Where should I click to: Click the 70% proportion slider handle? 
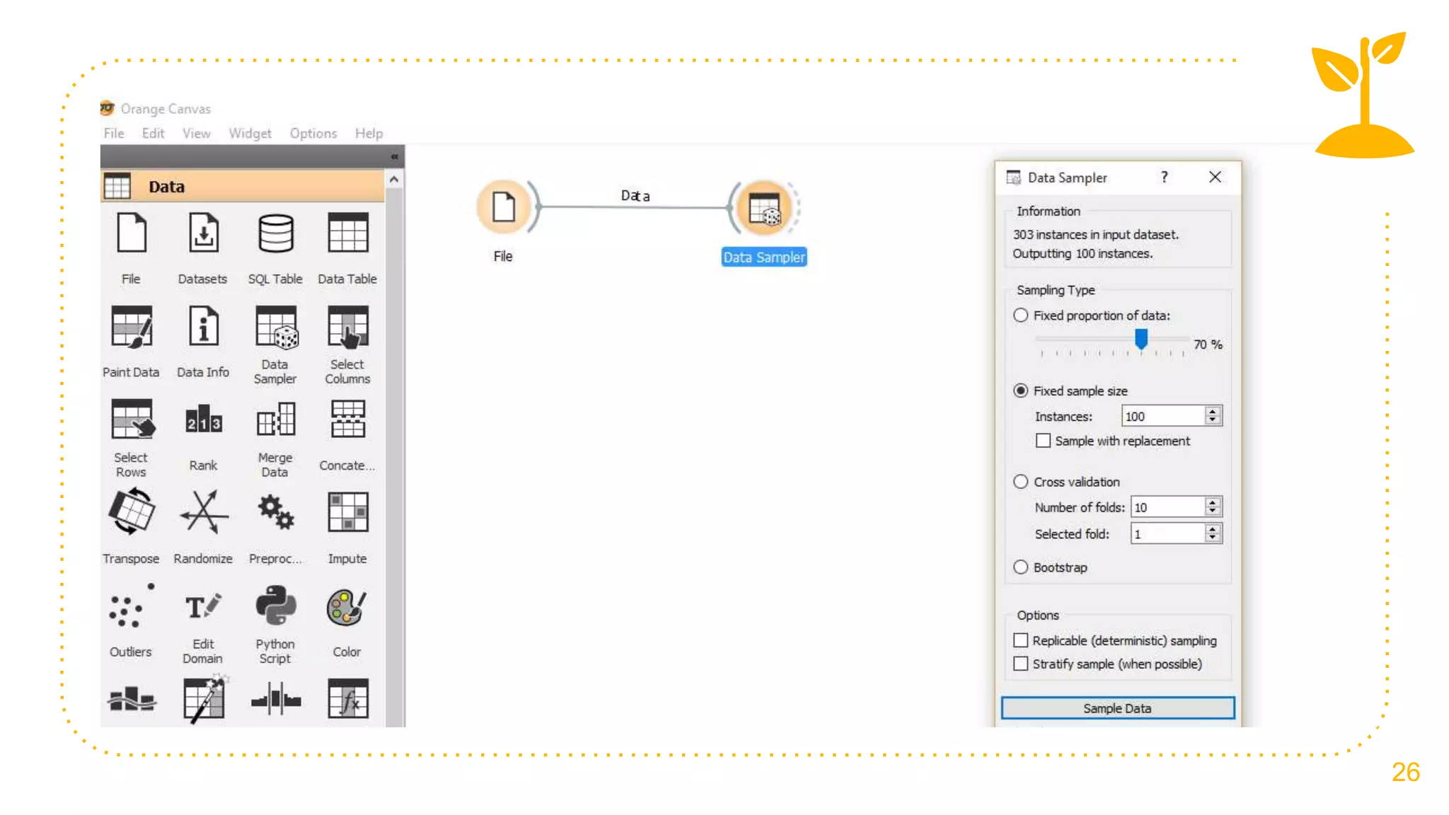coord(1141,340)
